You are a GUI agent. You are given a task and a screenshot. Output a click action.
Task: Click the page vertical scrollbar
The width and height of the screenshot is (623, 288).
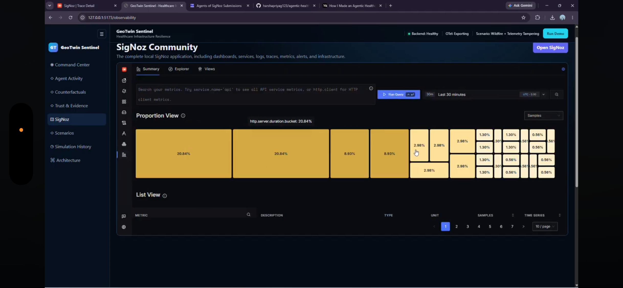(576, 113)
